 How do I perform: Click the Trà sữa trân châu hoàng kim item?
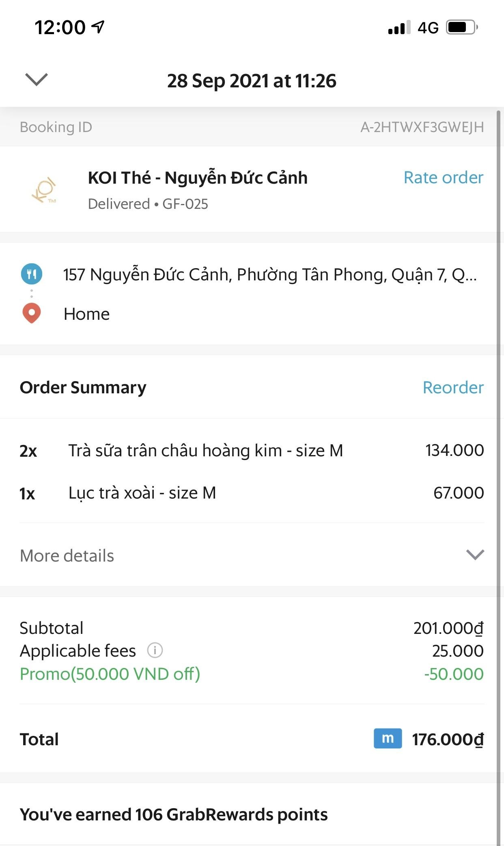pyautogui.click(x=206, y=450)
